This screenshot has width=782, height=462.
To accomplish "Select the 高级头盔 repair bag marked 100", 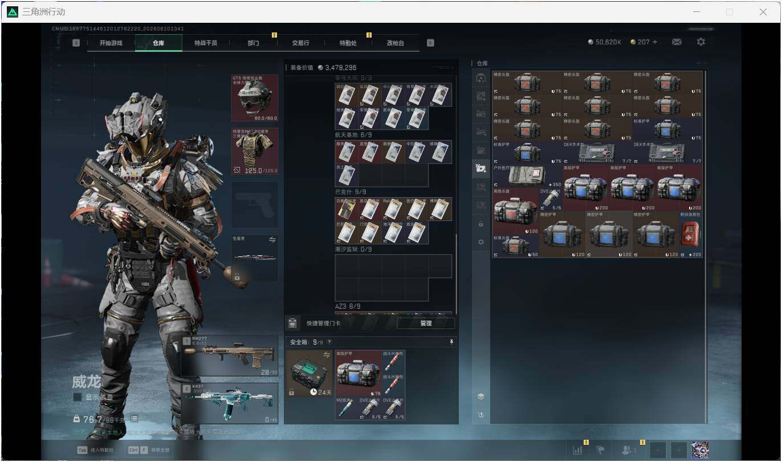I will [515, 211].
